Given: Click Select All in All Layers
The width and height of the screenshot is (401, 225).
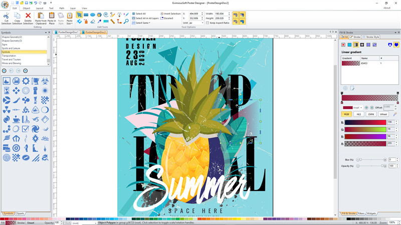Looking at the screenshot, I should 145,18.
